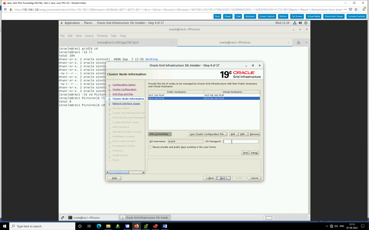
Task: Open the GNOME volume indicator
Action: (300, 23)
